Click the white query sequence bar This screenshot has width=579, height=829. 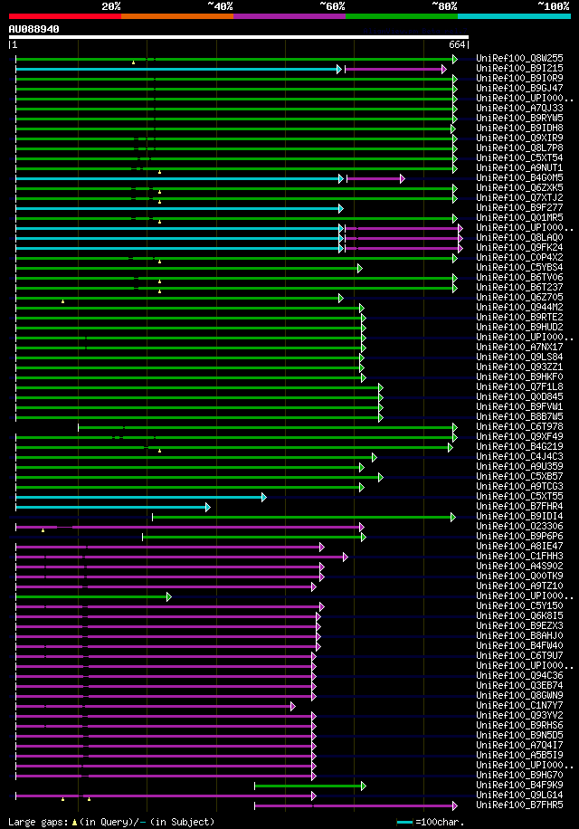[239, 37]
